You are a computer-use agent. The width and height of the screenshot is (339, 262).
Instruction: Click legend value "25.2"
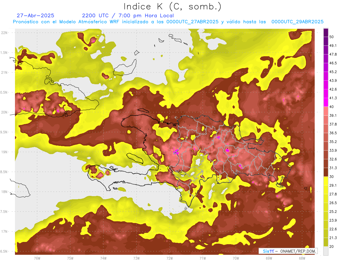click(x=333, y=212)
